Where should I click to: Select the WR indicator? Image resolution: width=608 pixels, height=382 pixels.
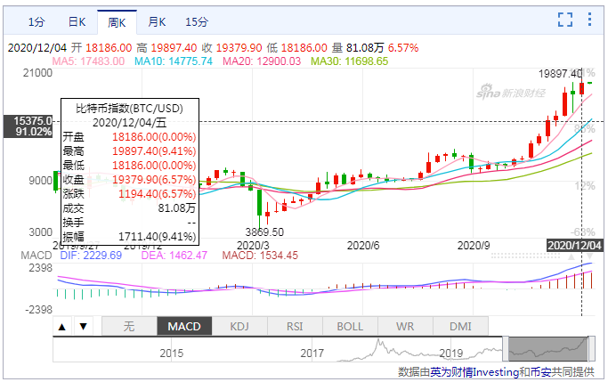point(405,326)
